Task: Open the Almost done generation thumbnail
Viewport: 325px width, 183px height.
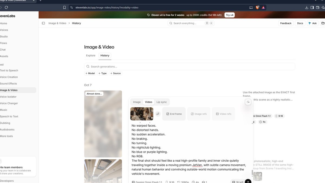Action: [103, 124]
